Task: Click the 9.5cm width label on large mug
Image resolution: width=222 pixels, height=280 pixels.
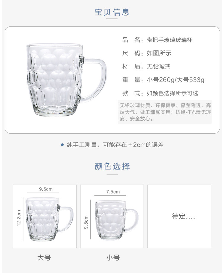Action: pyautogui.click(x=46, y=189)
